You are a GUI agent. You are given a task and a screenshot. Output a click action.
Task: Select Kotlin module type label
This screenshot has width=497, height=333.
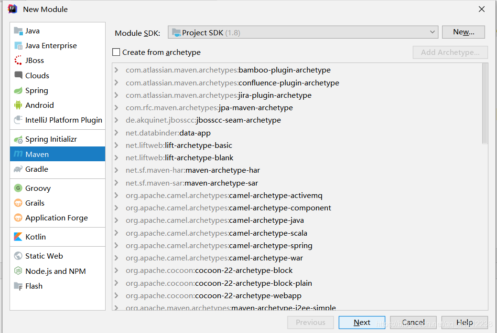[x=35, y=237]
